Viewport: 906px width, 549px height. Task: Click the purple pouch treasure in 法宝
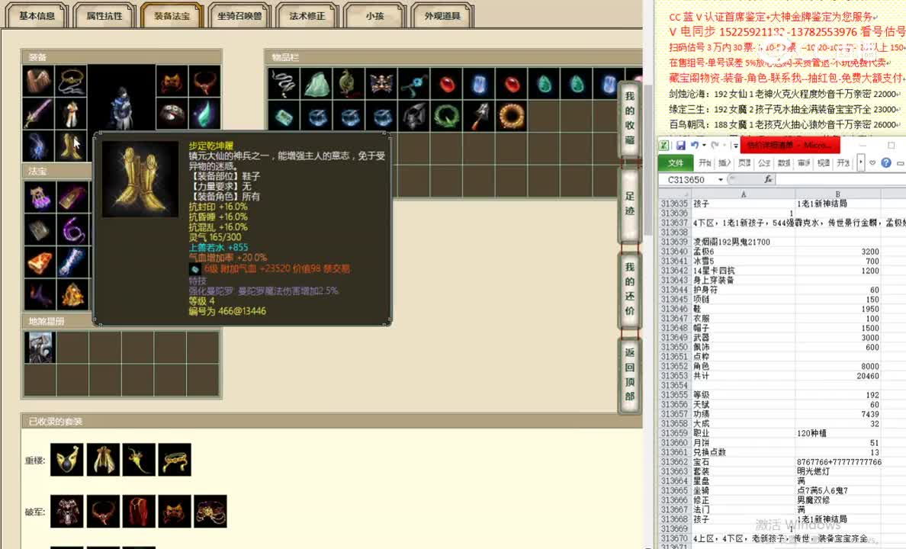[x=40, y=197]
